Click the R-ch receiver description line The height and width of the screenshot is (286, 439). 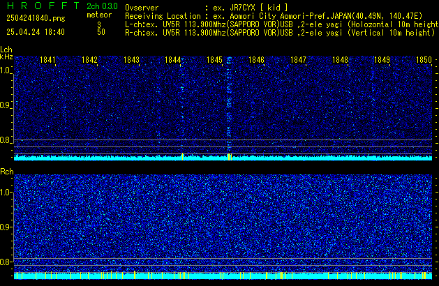point(280,33)
